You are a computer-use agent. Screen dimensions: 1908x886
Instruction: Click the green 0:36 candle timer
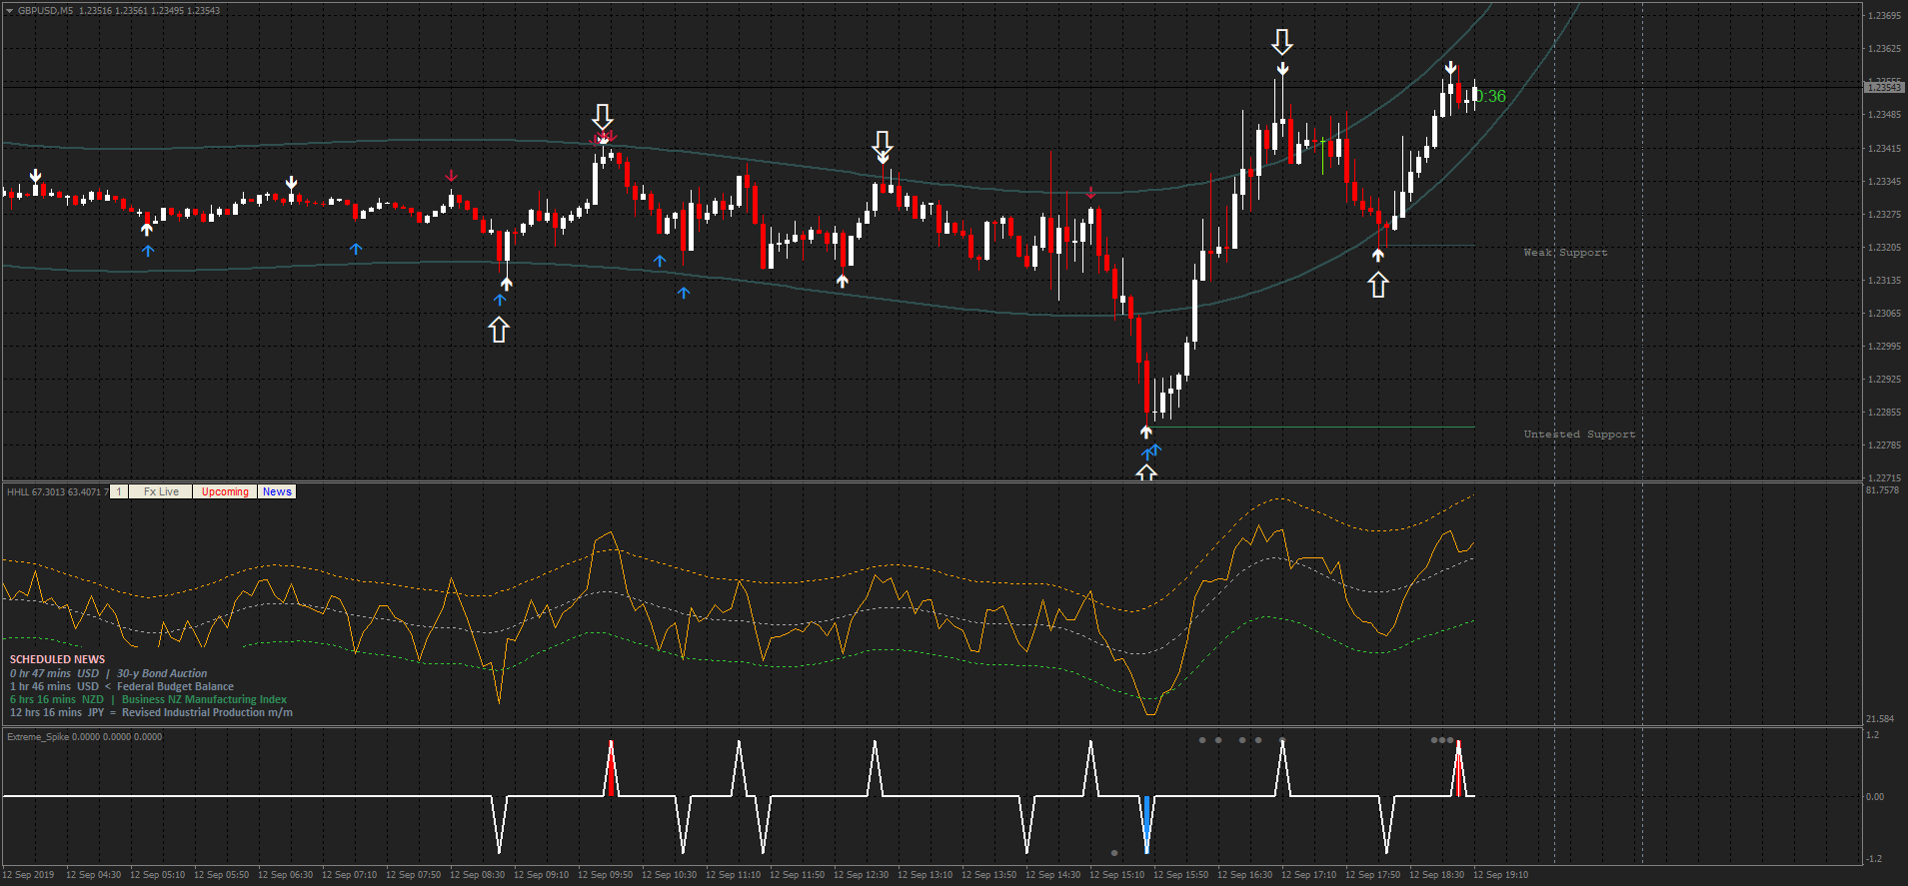click(1491, 96)
